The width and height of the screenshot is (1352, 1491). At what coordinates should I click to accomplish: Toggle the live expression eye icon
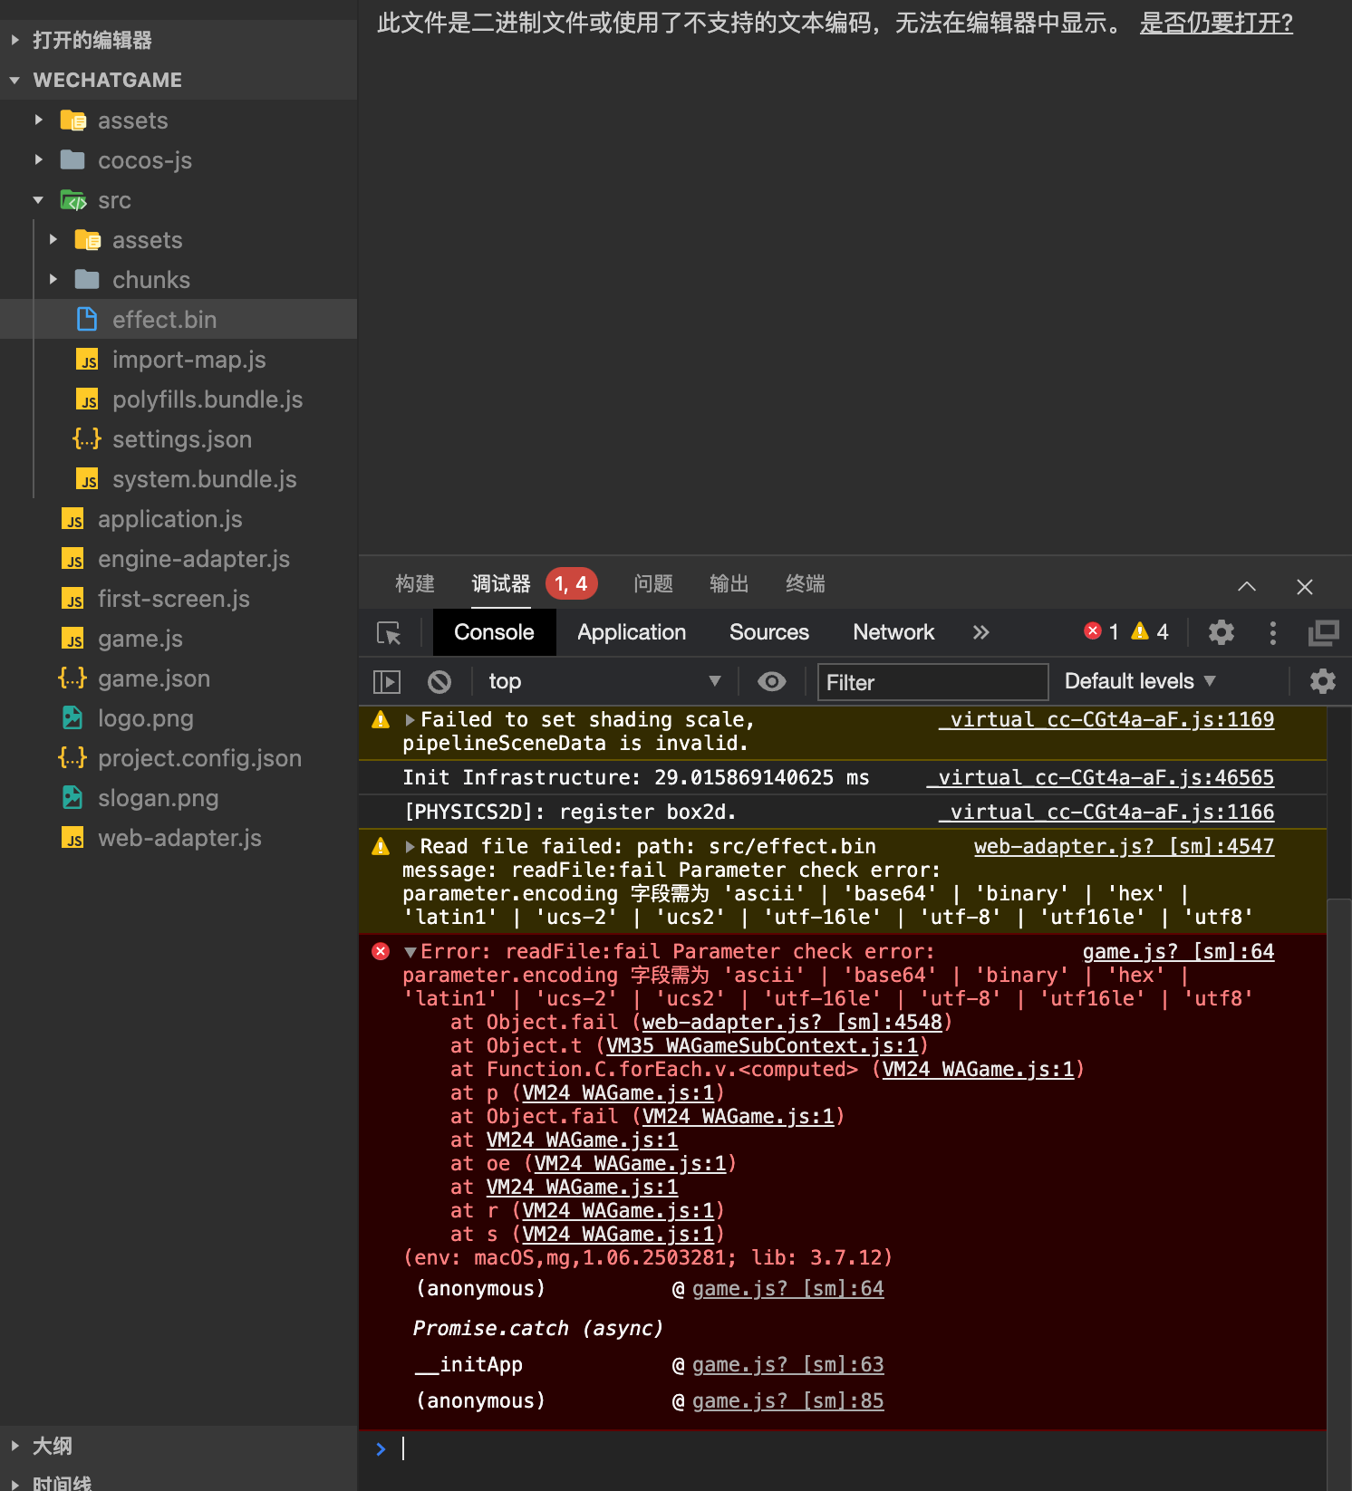772,681
